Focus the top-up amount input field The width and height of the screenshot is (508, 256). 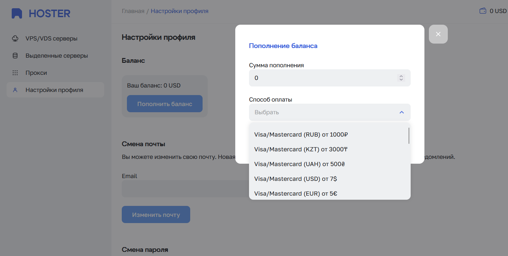point(323,78)
